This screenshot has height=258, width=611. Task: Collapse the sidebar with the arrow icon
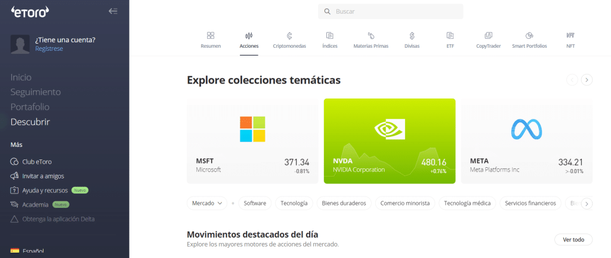[113, 11]
